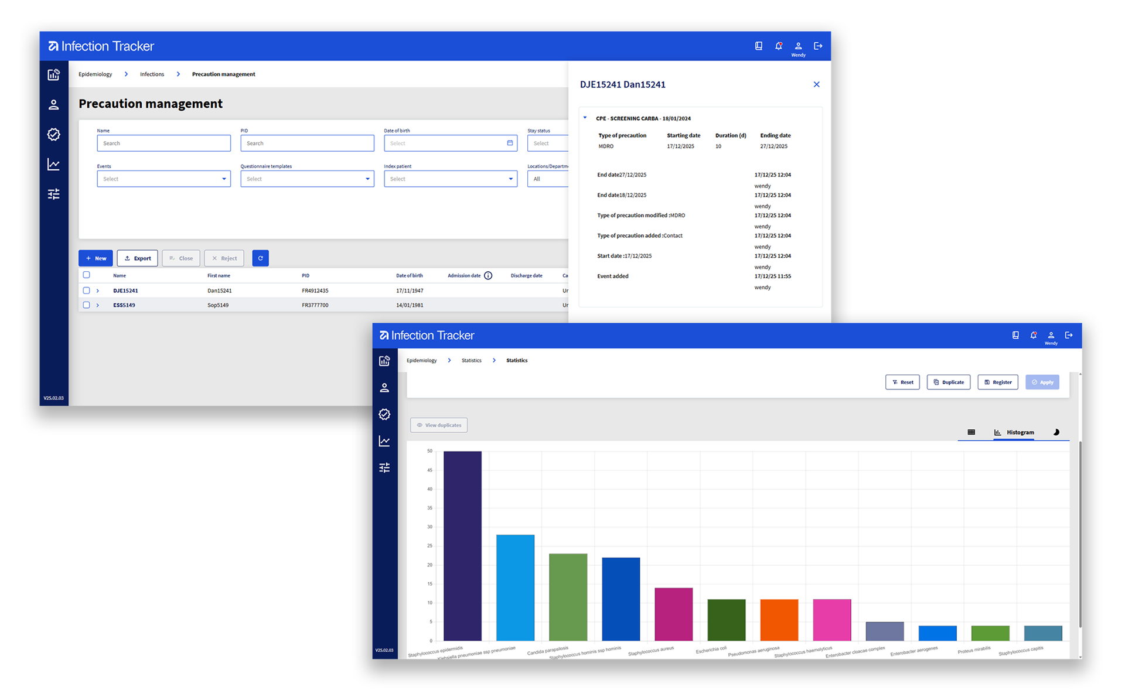Image resolution: width=1125 pixels, height=697 pixels.
Task: Click the Name search field
Action: [163, 143]
